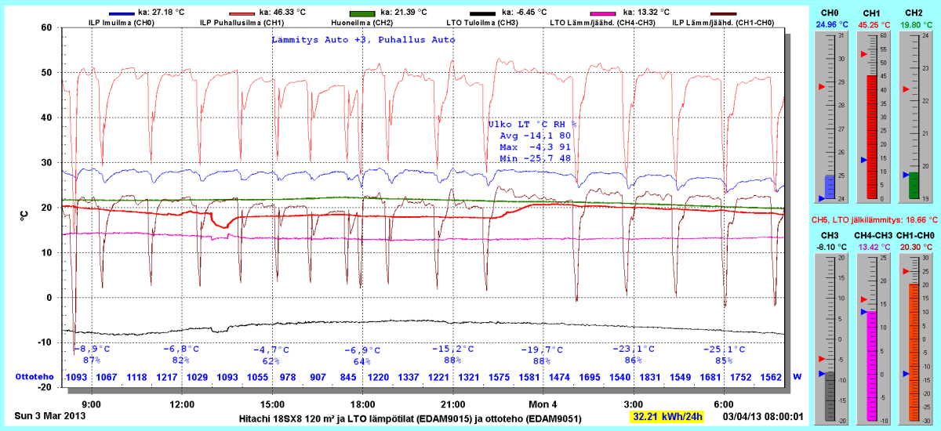Select the red triangle on CH4-CH3 gauge
This screenshot has width=941, height=431.
864,300
